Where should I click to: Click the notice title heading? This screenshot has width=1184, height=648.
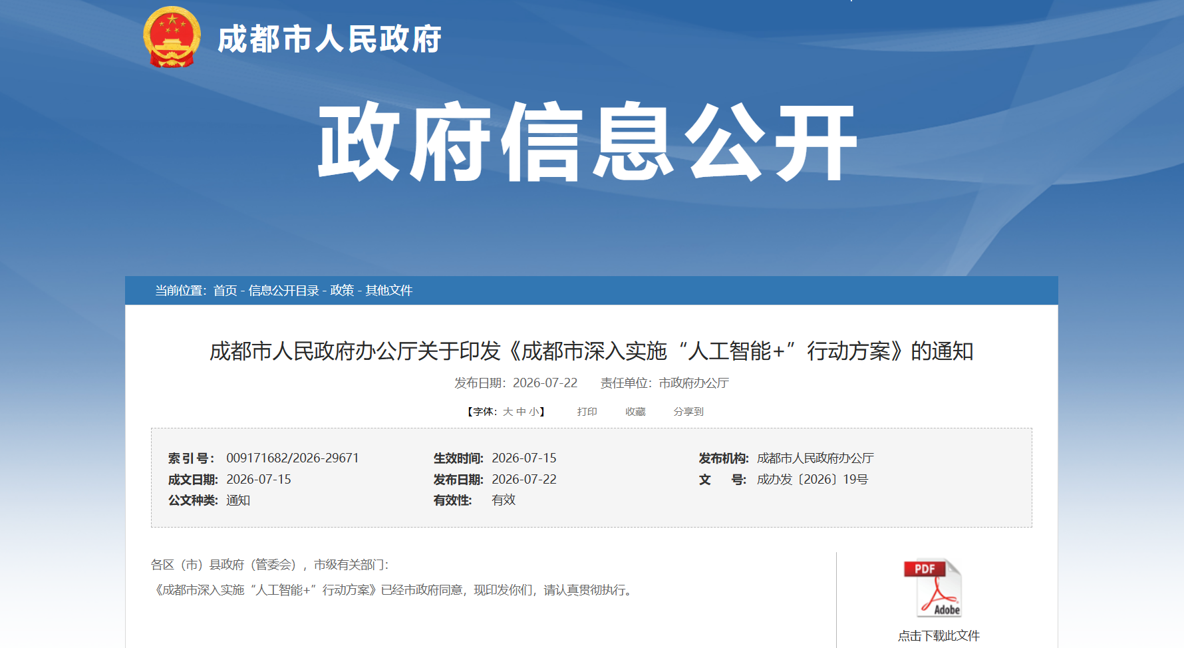(591, 351)
